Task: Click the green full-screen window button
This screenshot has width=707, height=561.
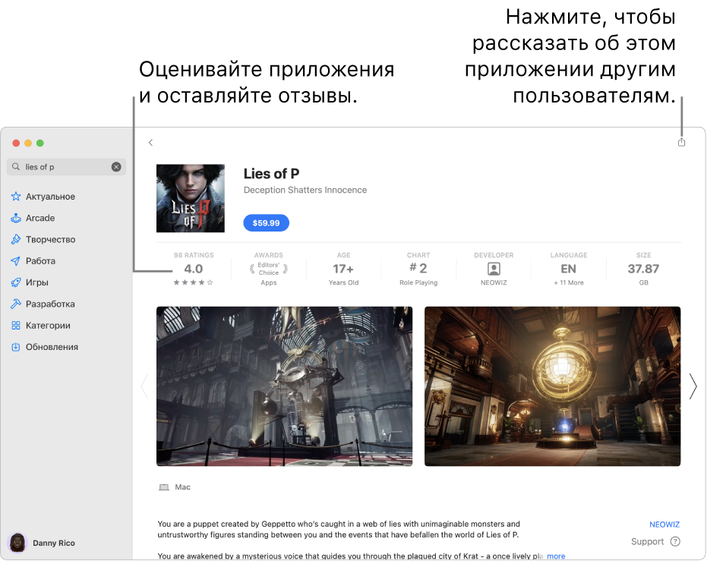Action: pyautogui.click(x=40, y=143)
